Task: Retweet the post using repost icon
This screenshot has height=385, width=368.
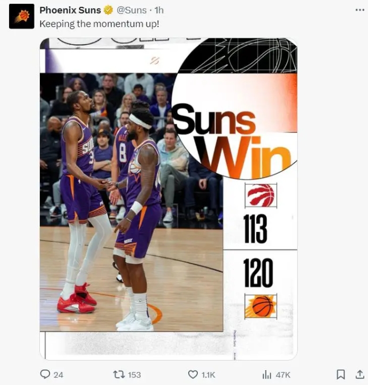Action: pyautogui.click(x=119, y=374)
